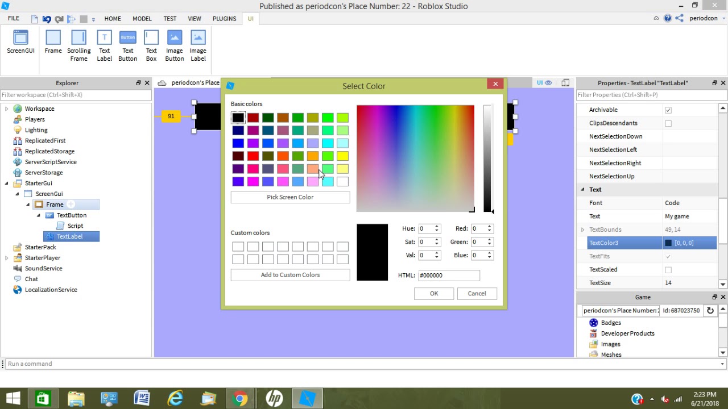Open Internet Explorer from the taskbar

pos(175,399)
